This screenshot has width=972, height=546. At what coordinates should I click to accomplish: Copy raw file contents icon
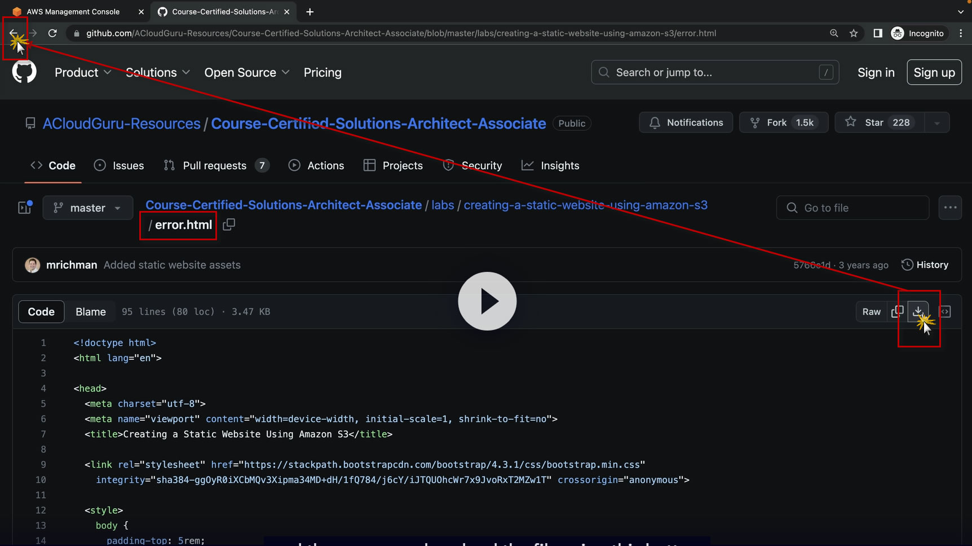[x=897, y=311]
